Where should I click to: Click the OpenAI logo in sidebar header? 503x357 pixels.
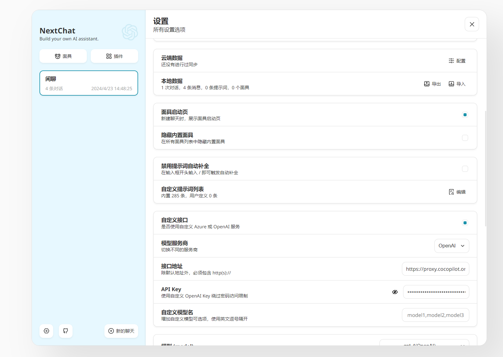(x=130, y=32)
